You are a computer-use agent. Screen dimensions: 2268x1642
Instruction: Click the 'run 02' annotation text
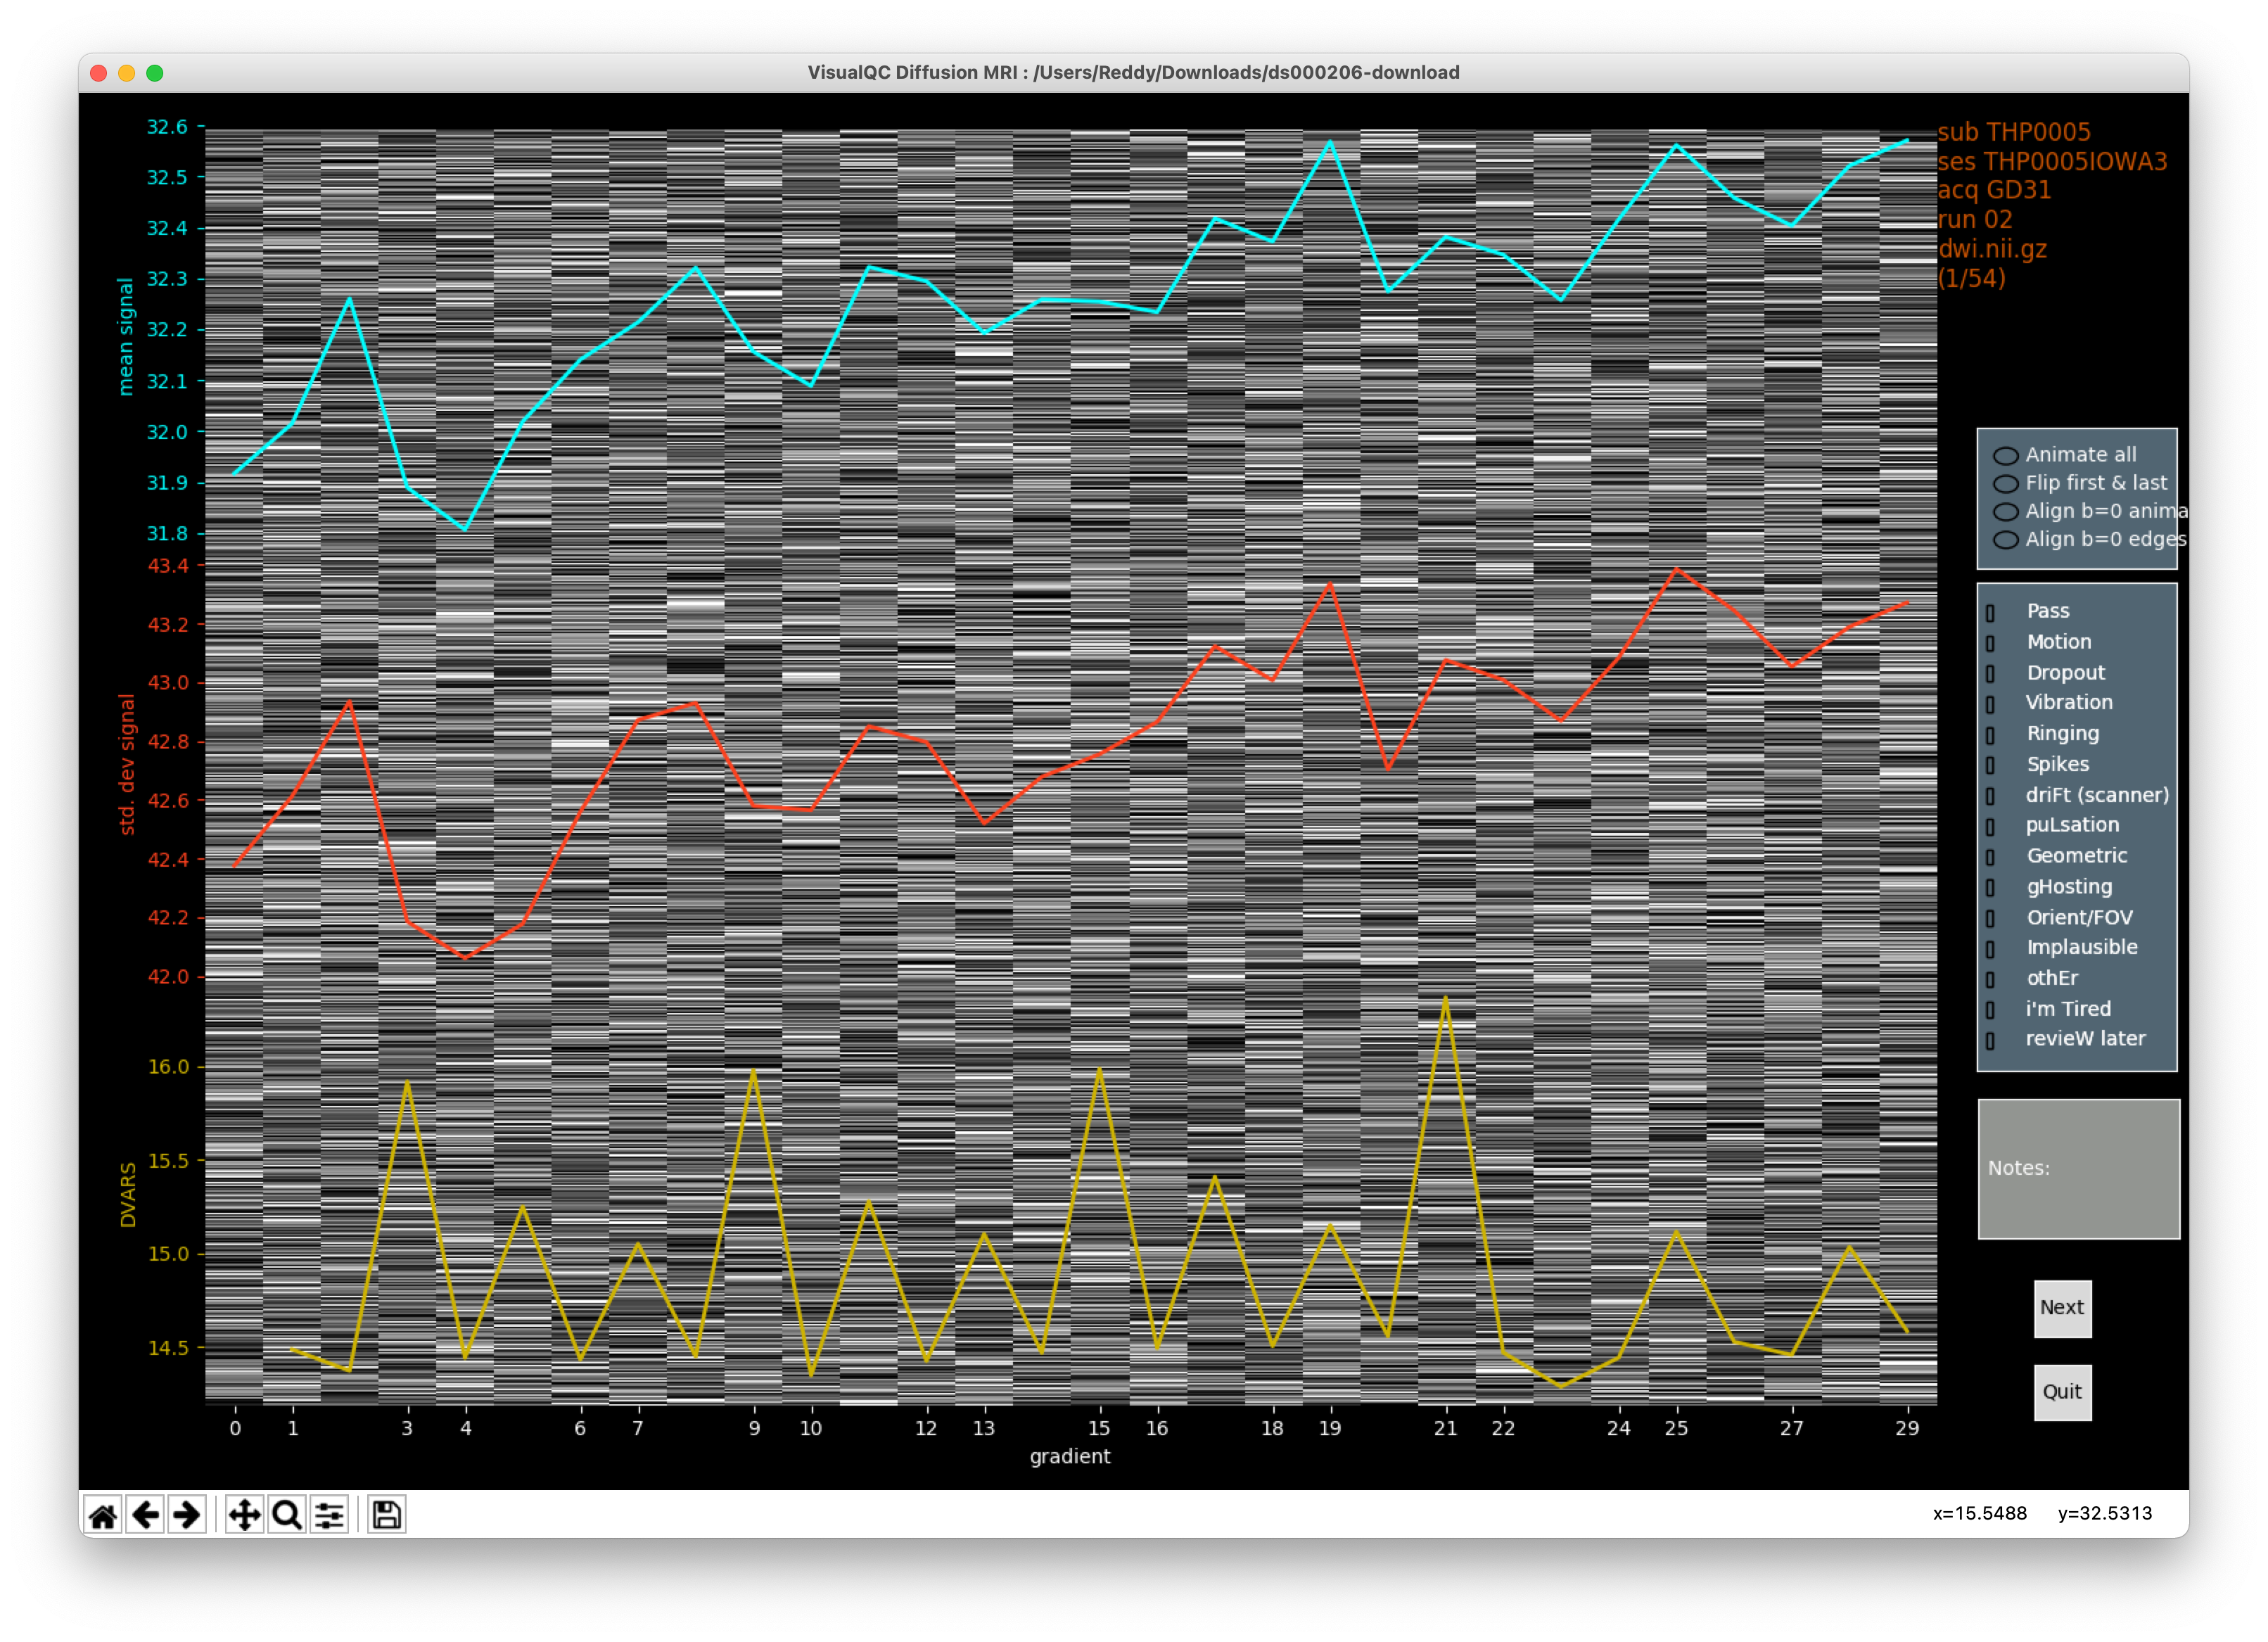pyautogui.click(x=1975, y=219)
